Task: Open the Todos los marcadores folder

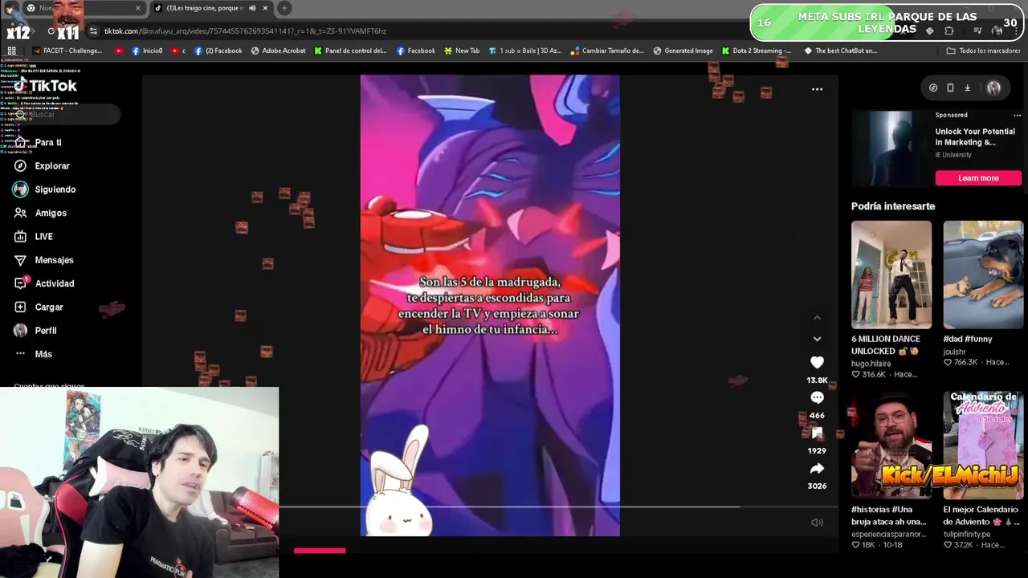Action: pyautogui.click(x=984, y=51)
